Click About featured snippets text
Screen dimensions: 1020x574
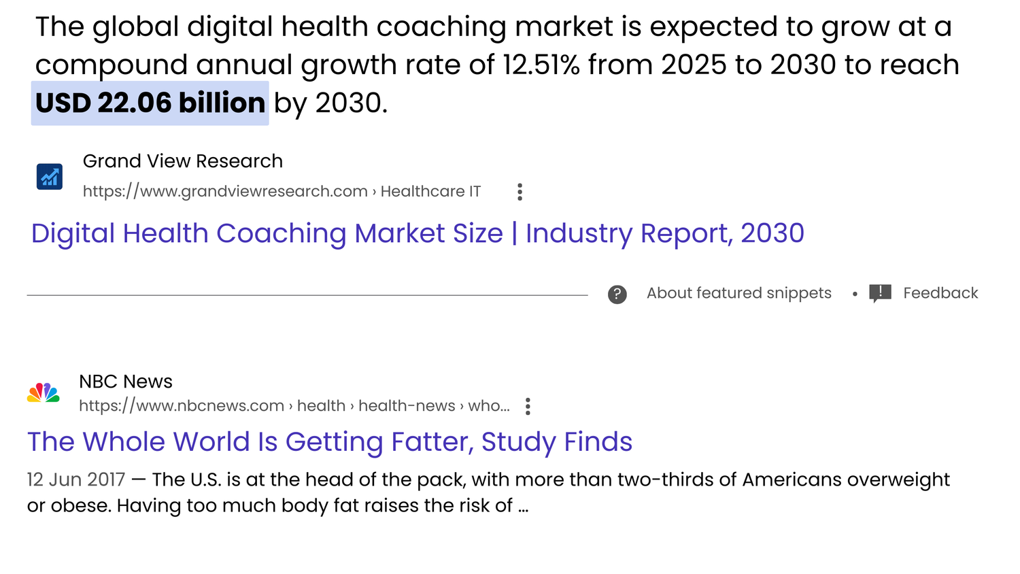click(x=738, y=293)
